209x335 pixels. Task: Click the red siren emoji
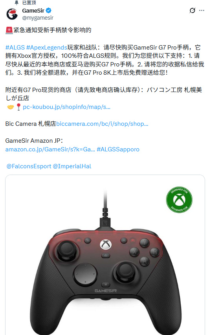[9, 30]
